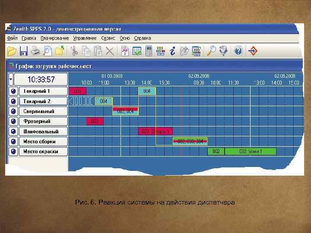
Task: Click the Токарный 2 workstation button
Action: pyautogui.click(x=43, y=101)
